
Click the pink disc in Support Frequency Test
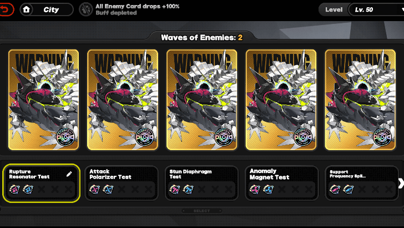tap(335, 189)
